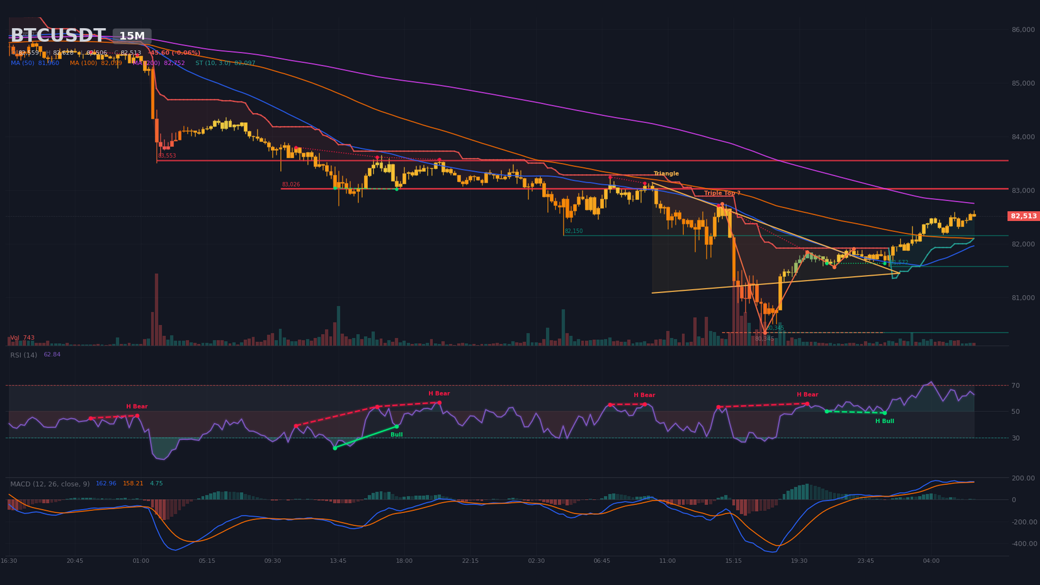
Task: Click 86,000 on the price axis
Action: (x=1023, y=30)
